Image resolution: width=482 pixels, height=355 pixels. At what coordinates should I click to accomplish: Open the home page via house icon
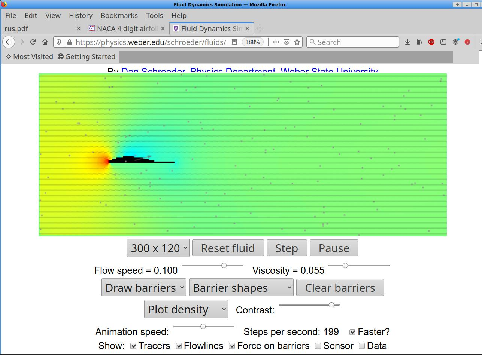[45, 42]
